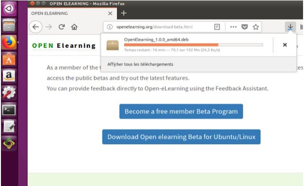The image size is (304, 186).
Task: Close the OPEN ELEARNING tab
Action: coord(110,13)
